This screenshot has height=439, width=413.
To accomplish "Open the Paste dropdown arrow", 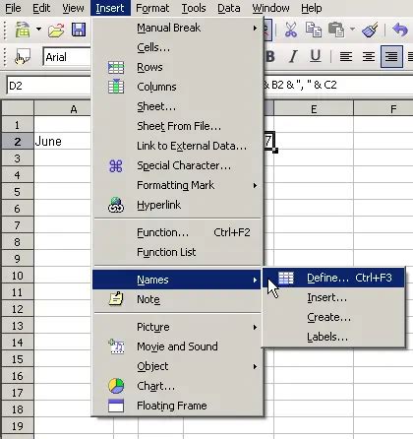I will (x=352, y=30).
